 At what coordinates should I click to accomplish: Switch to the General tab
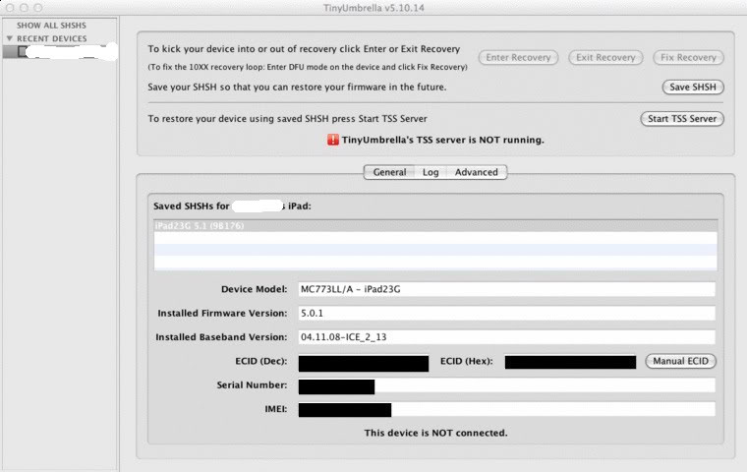[389, 172]
